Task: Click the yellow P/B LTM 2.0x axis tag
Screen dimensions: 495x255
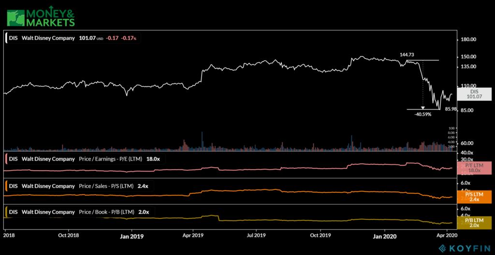Action: pos(475,222)
